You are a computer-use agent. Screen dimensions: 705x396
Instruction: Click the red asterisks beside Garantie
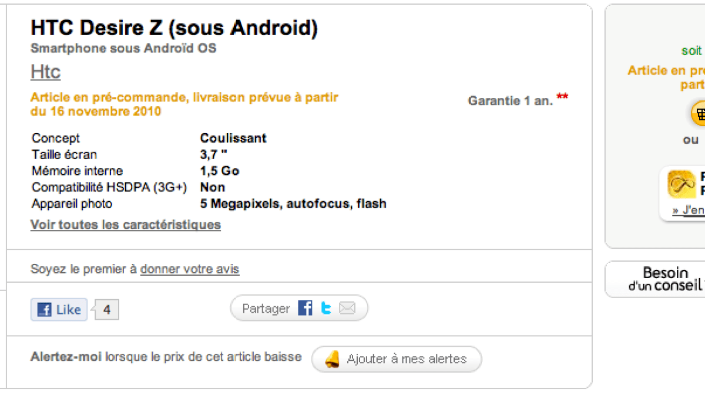pyautogui.click(x=562, y=97)
